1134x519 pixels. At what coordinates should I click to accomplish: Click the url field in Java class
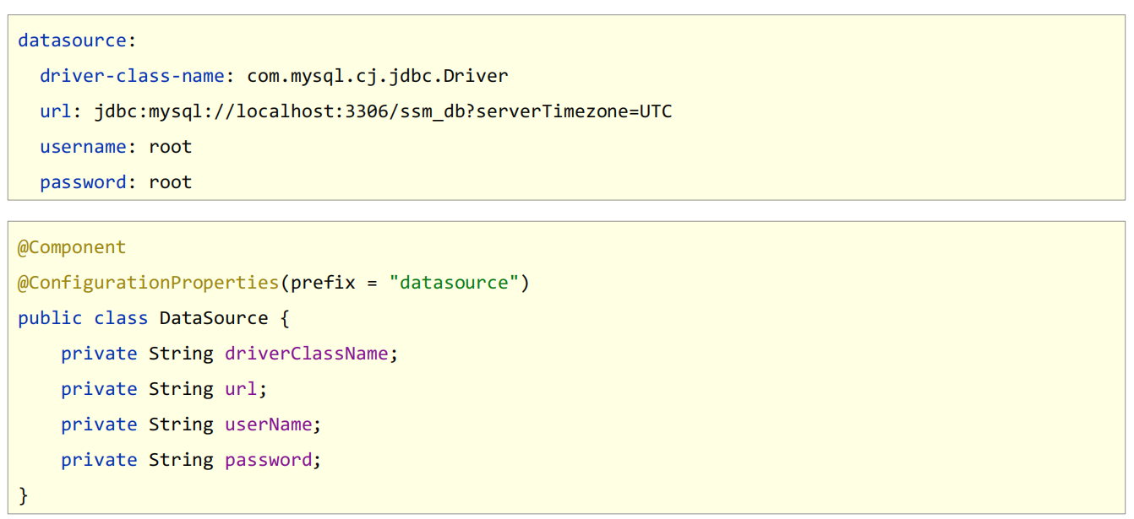point(240,389)
